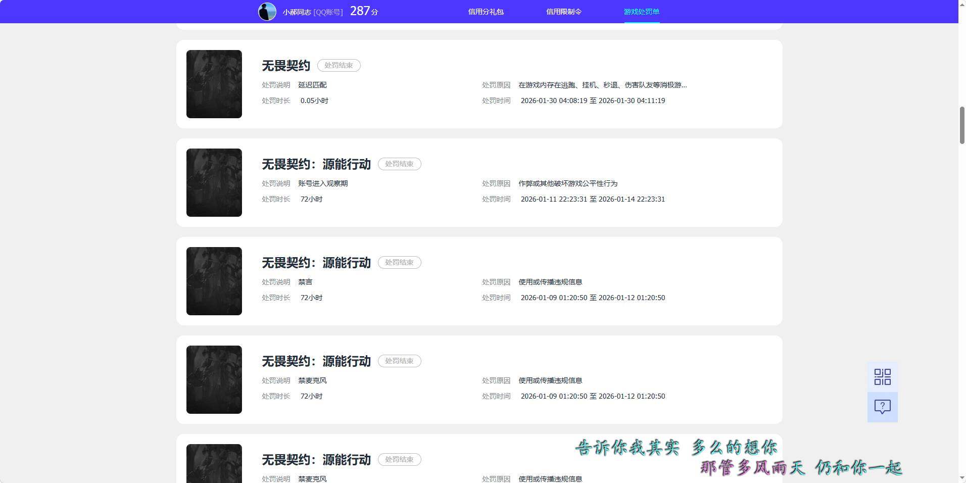Click the 处罚时间 date range on the first card
This screenshot has width=966, height=483.
(593, 101)
